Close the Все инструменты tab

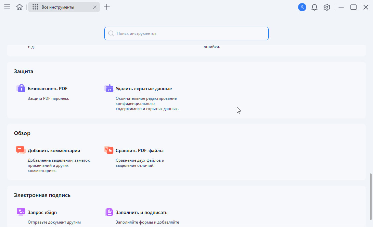95,7
